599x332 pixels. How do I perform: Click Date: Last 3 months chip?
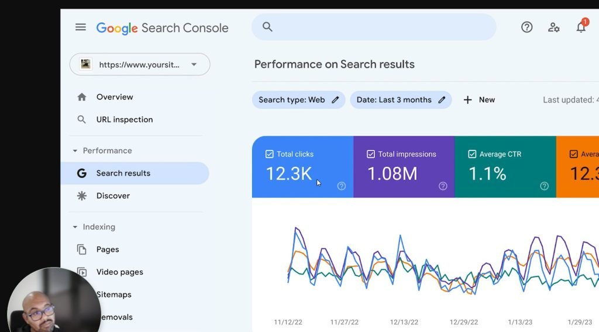tap(401, 100)
